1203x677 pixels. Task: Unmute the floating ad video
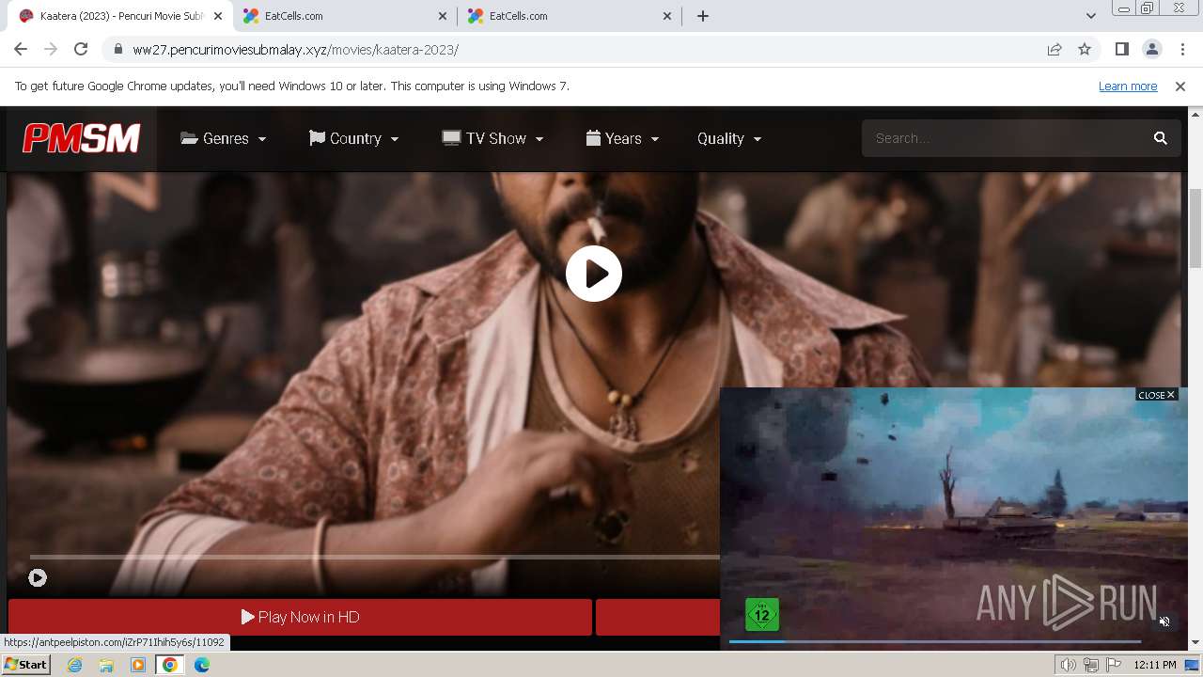1164,622
